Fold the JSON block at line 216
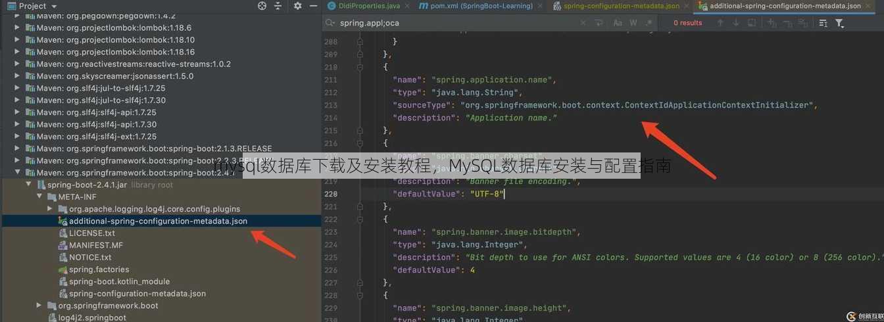The image size is (884, 322). click(360, 143)
